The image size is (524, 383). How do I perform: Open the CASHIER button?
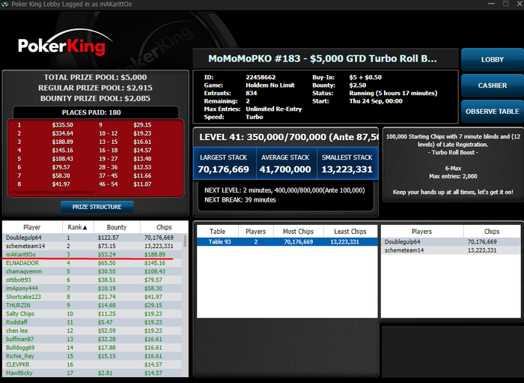[493, 85]
